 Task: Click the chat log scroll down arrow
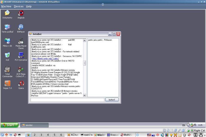85,95
